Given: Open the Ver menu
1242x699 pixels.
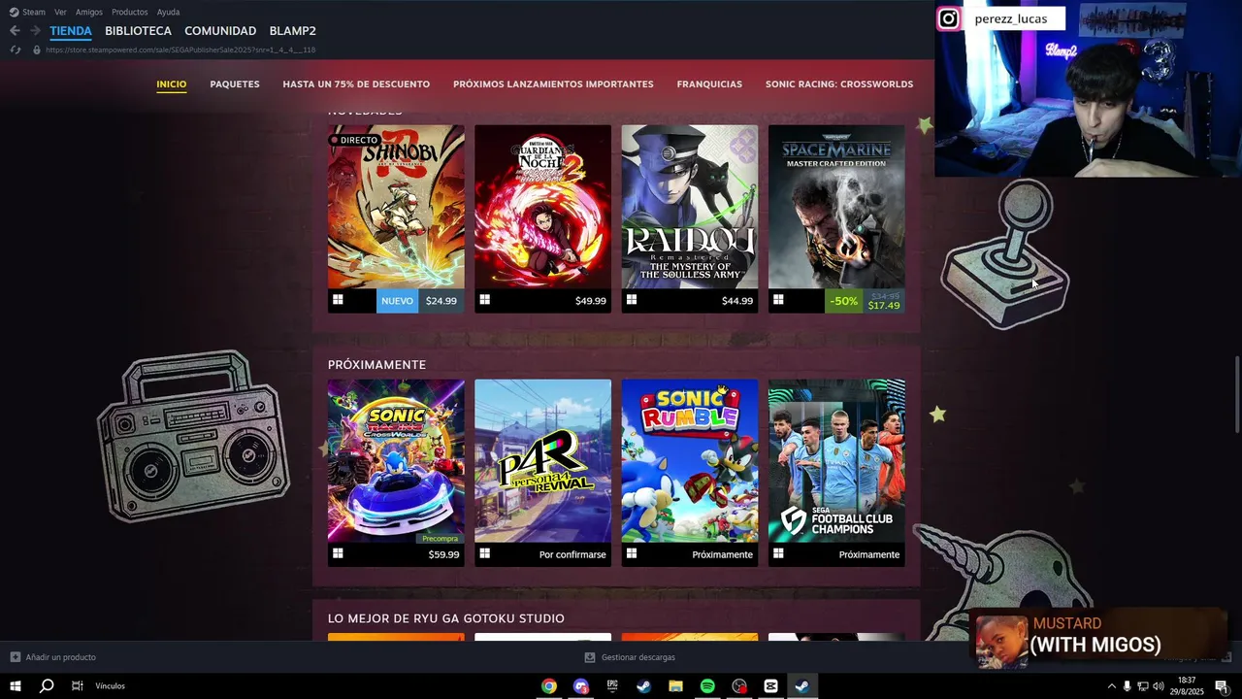Looking at the screenshot, I should click(x=60, y=12).
